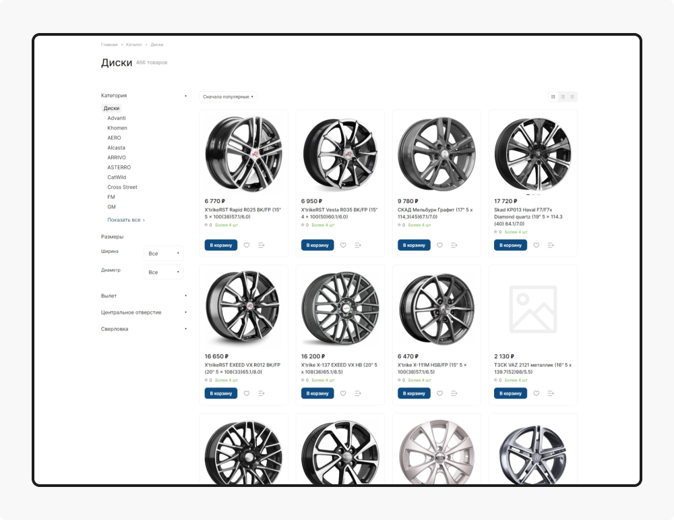This screenshot has height=520, width=674.
Task: Add X'trikeRST Rapid R025 to cart
Action: coord(221,245)
